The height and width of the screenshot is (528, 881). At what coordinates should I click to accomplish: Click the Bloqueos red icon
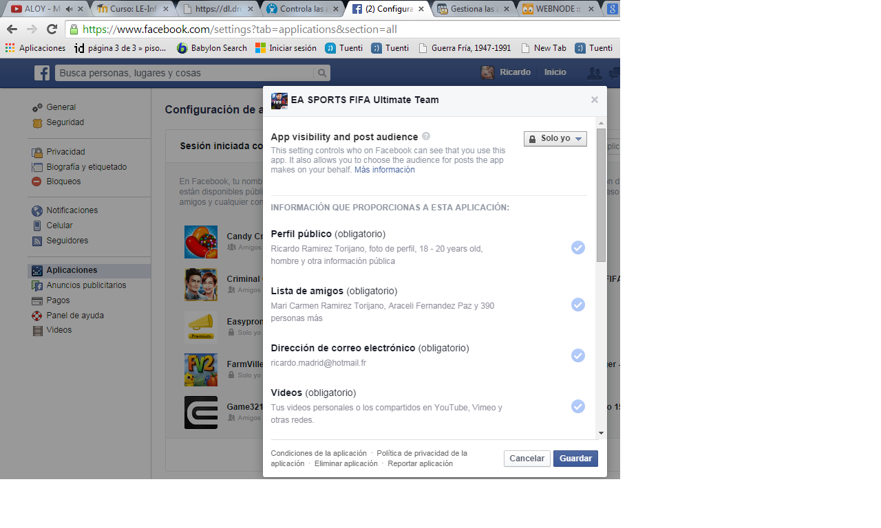point(37,181)
